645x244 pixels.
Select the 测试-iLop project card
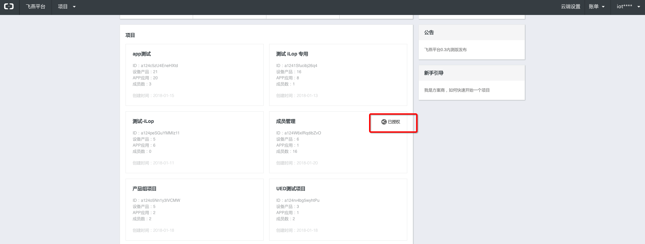click(x=143, y=121)
